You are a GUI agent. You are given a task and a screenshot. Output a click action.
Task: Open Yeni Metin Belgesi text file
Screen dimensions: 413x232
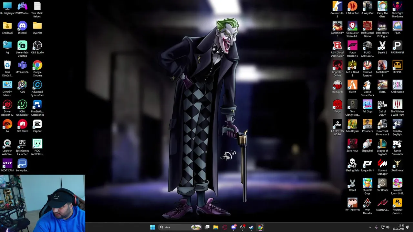pyautogui.click(x=37, y=10)
